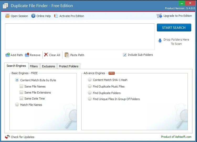
Task: Open the Filters tab
Action: (x=34, y=66)
